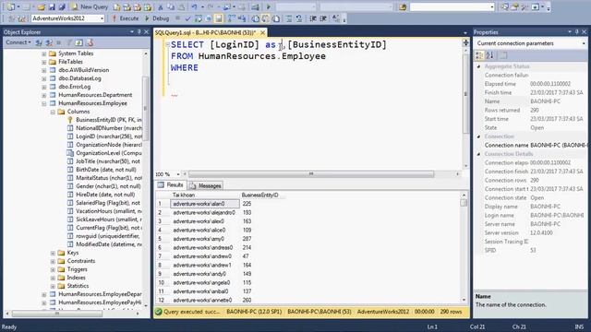Switch output to Results to File
Screen dimensions: 591x332
275,18
